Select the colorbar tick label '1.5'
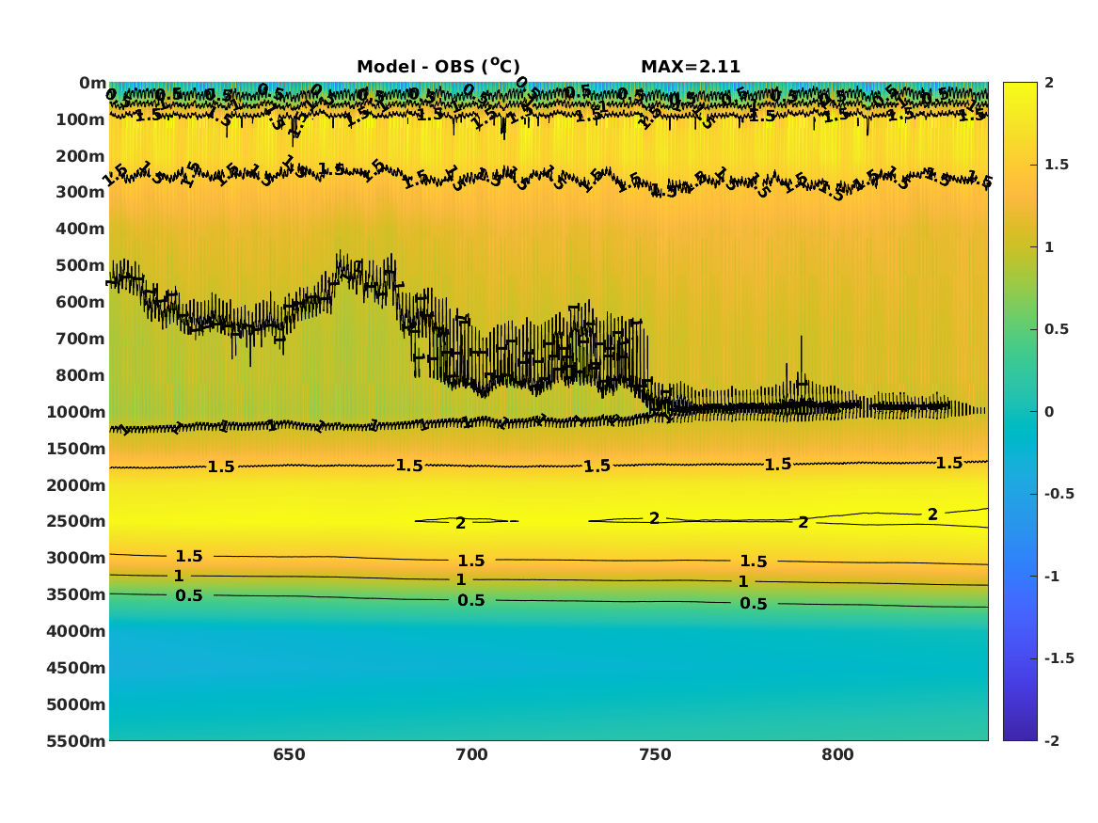Image resolution: width=1098 pixels, height=823 pixels. click(x=1057, y=165)
